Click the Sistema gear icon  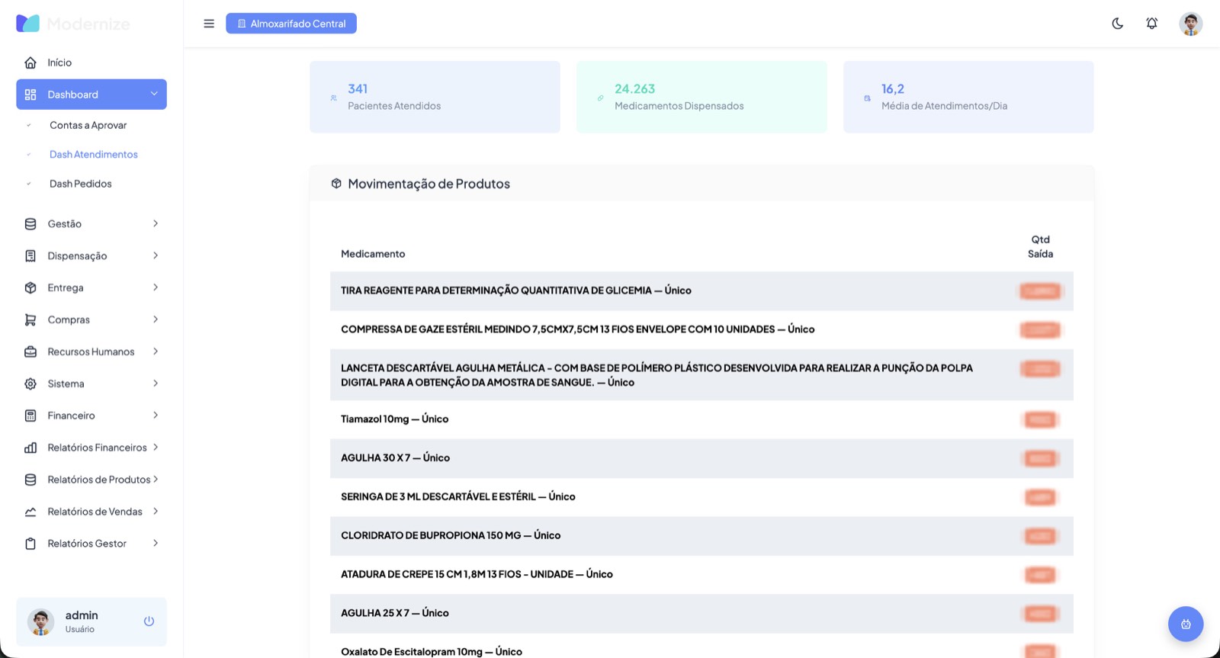pyautogui.click(x=30, y=384)
